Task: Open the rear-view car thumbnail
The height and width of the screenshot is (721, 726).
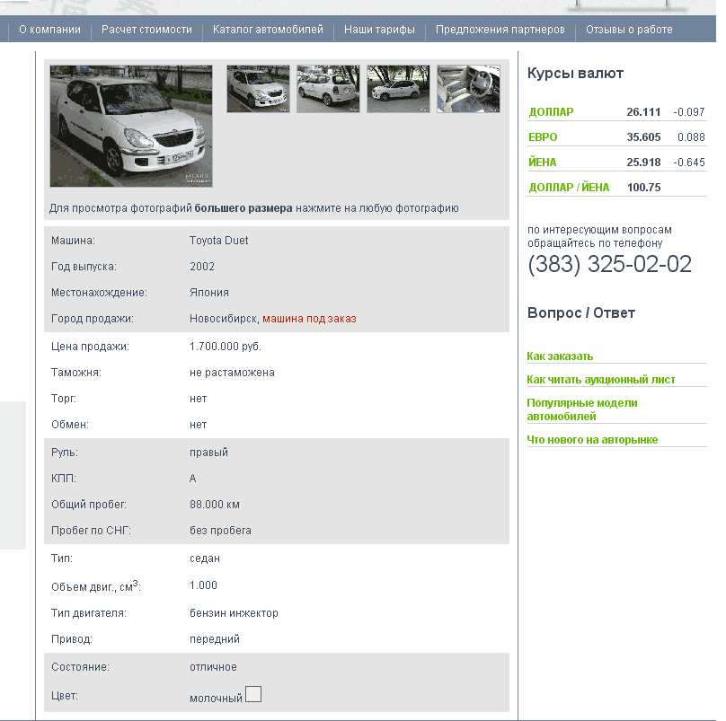Action: point(328,89)
